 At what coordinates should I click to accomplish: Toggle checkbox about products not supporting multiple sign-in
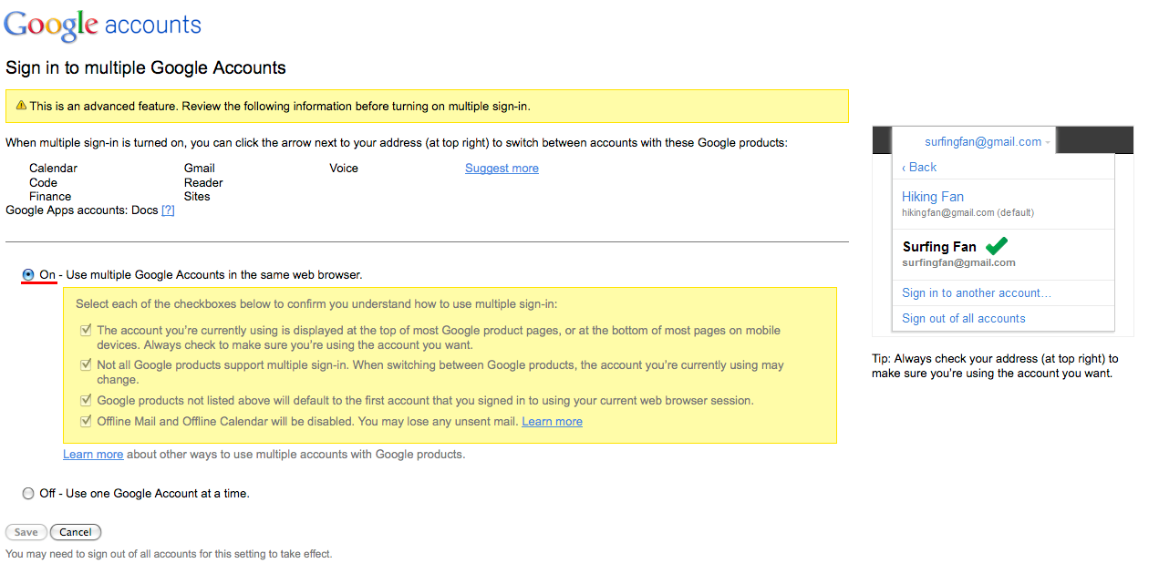click(86, 364)
